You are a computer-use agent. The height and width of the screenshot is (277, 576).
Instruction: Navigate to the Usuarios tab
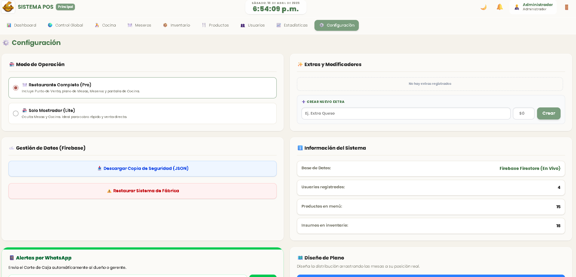[253, 25]
